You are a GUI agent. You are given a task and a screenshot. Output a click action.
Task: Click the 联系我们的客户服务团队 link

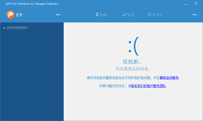click(148, 86)
